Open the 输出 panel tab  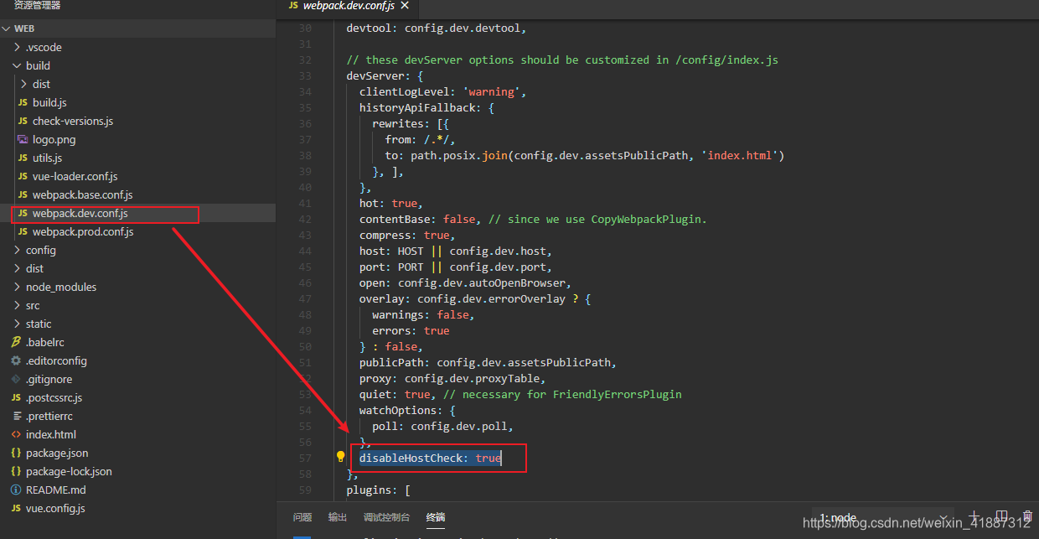click(x=337, y=517)
